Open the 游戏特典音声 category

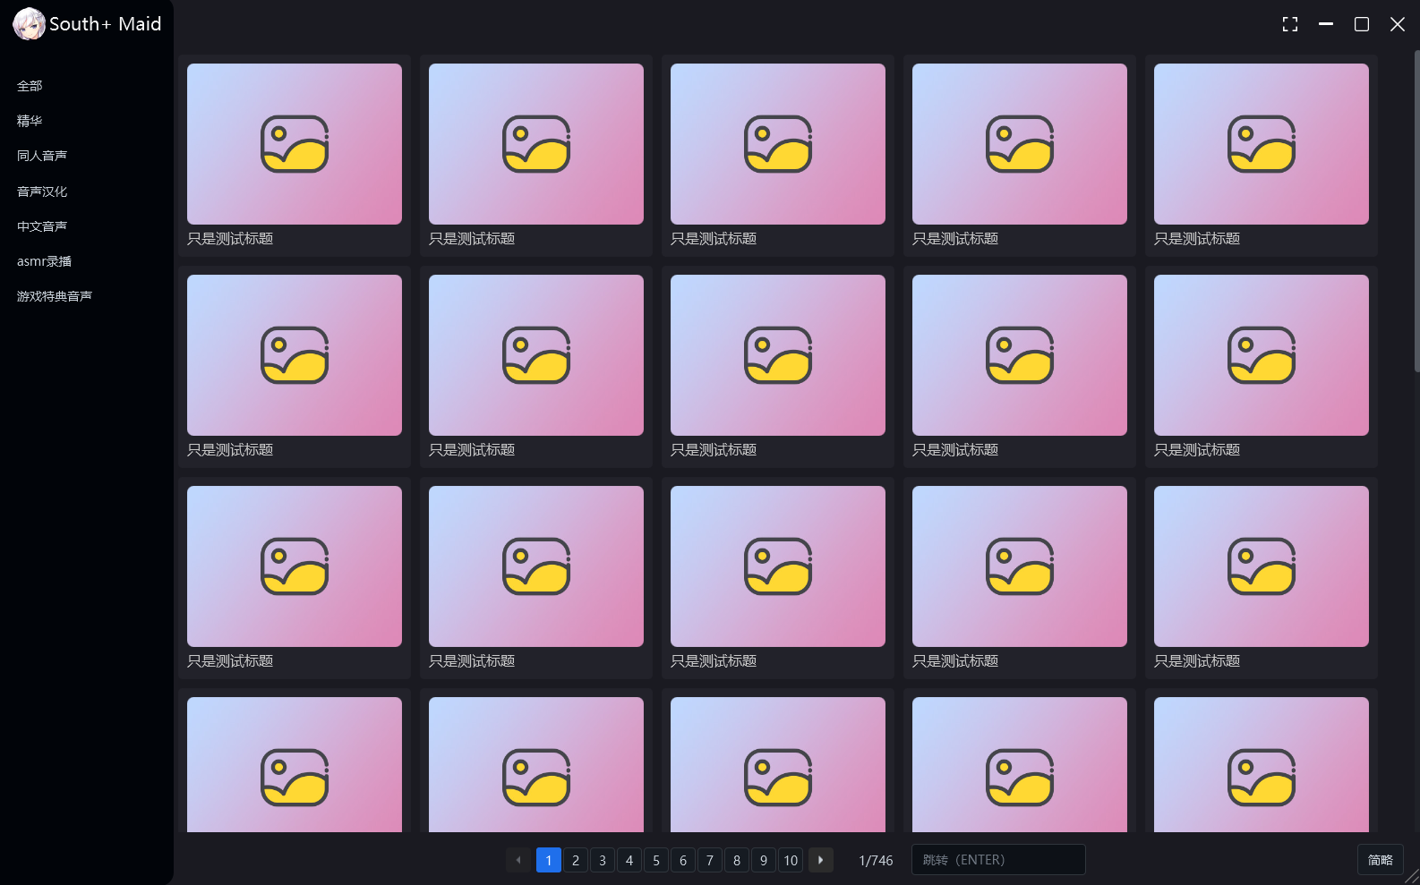[x=55, y=296]
